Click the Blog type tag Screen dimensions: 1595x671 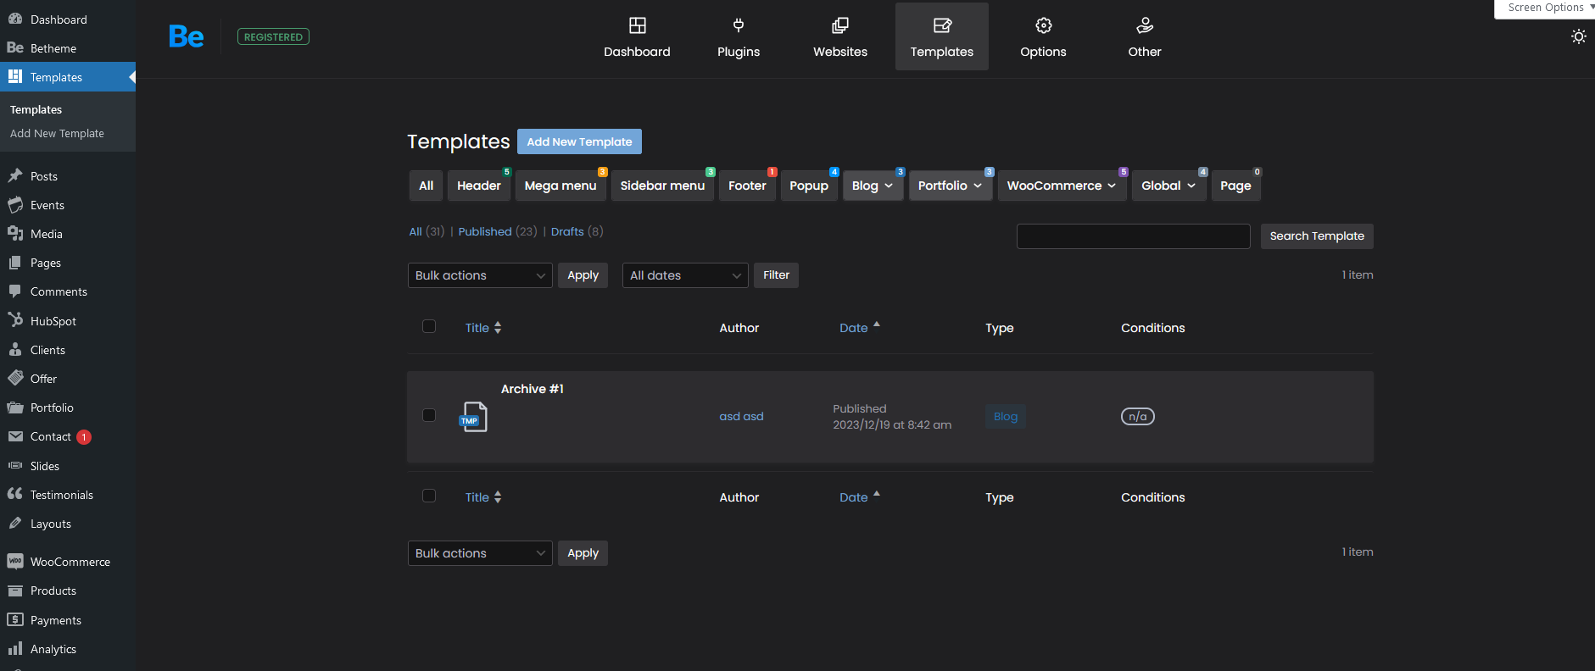coord(1005,416)
